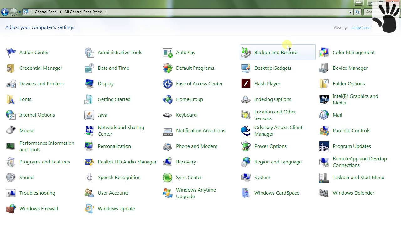Open the Realtek HD Audio Manager icon
Image resolution: width=401 pixels, height=225 pixels.
(89, 162)
